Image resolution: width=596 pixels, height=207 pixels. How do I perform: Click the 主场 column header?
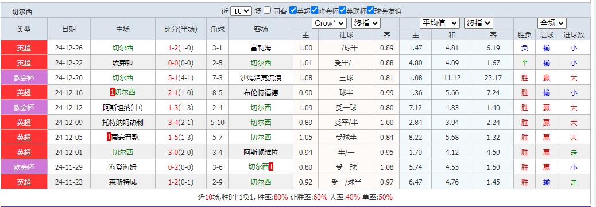[123, 29]
